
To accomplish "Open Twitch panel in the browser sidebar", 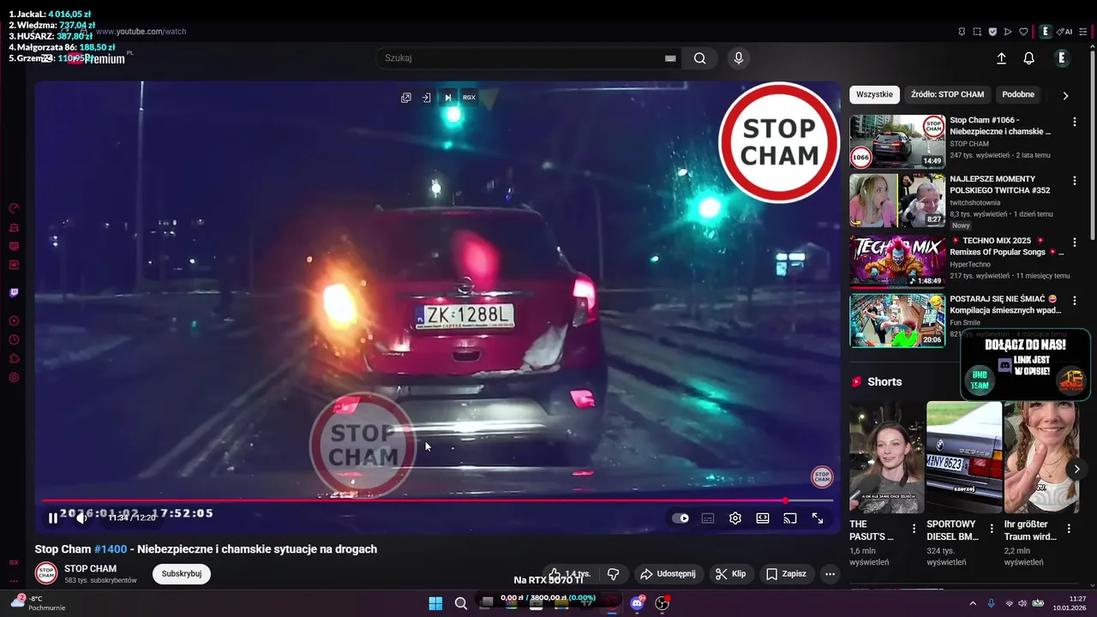I will pos(14,292).
